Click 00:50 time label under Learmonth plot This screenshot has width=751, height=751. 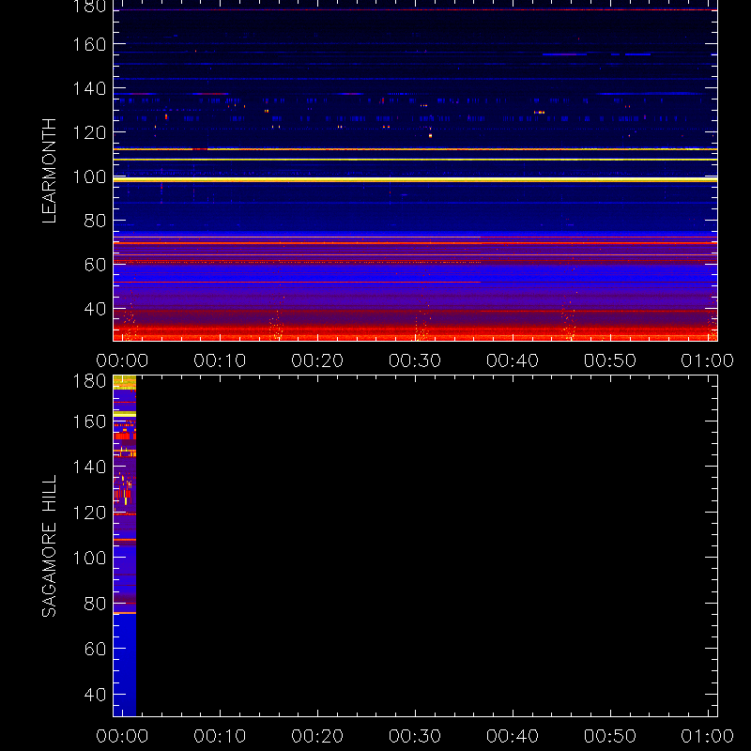[610, 360]
